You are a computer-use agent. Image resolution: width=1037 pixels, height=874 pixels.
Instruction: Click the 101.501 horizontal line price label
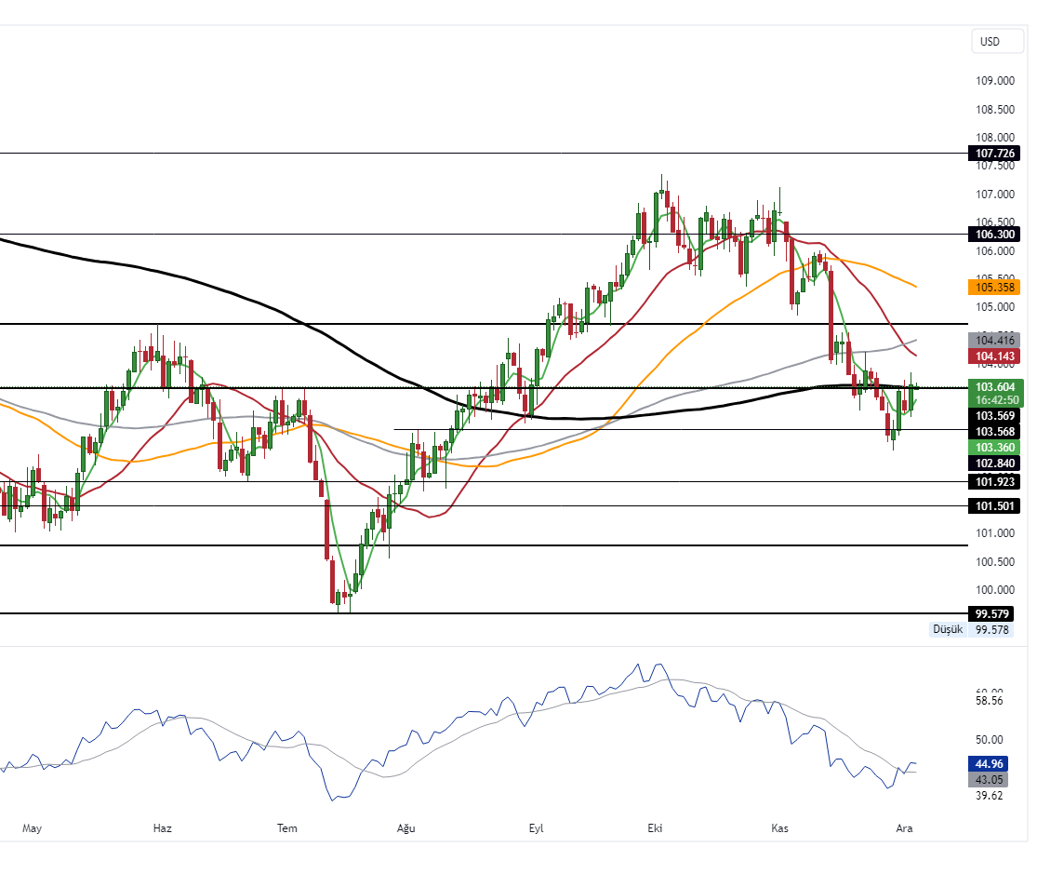click(x=993, y=506)
